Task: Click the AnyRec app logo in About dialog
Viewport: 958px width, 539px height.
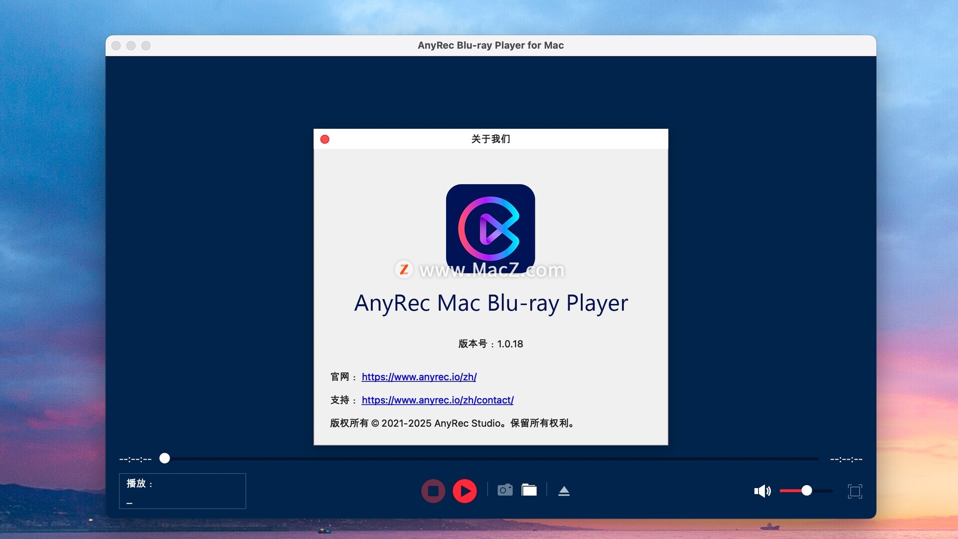Action: click(490, 229)
